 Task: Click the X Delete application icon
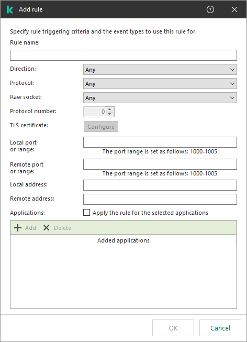[x=46, y=228]
